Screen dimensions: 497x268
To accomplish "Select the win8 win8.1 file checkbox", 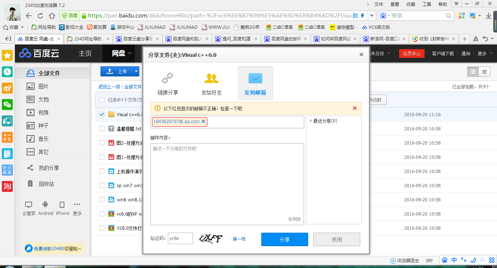I will click(x=102, y=199).
